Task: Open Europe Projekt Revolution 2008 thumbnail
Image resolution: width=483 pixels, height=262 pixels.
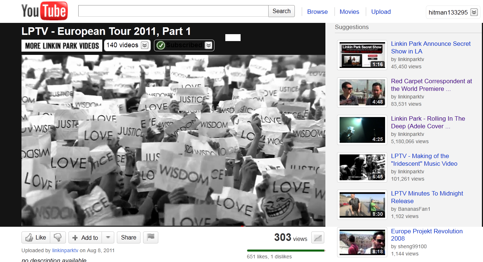Action: (362, 242)
